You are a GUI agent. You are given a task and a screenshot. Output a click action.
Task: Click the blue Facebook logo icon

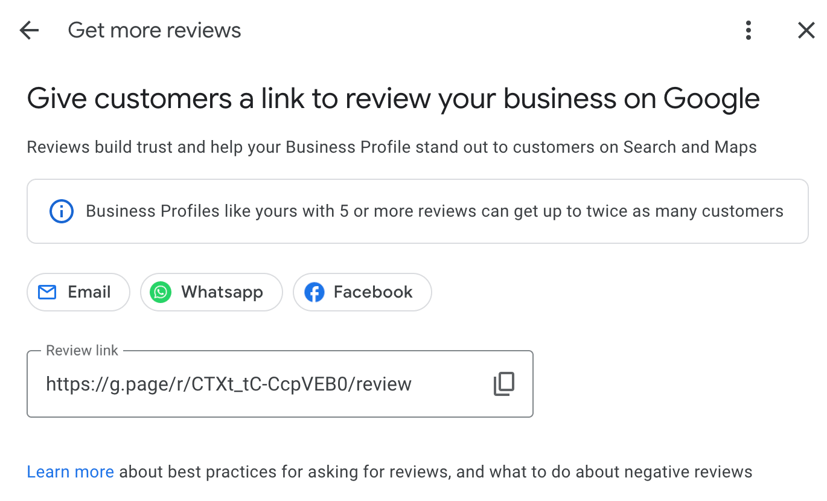314,292
